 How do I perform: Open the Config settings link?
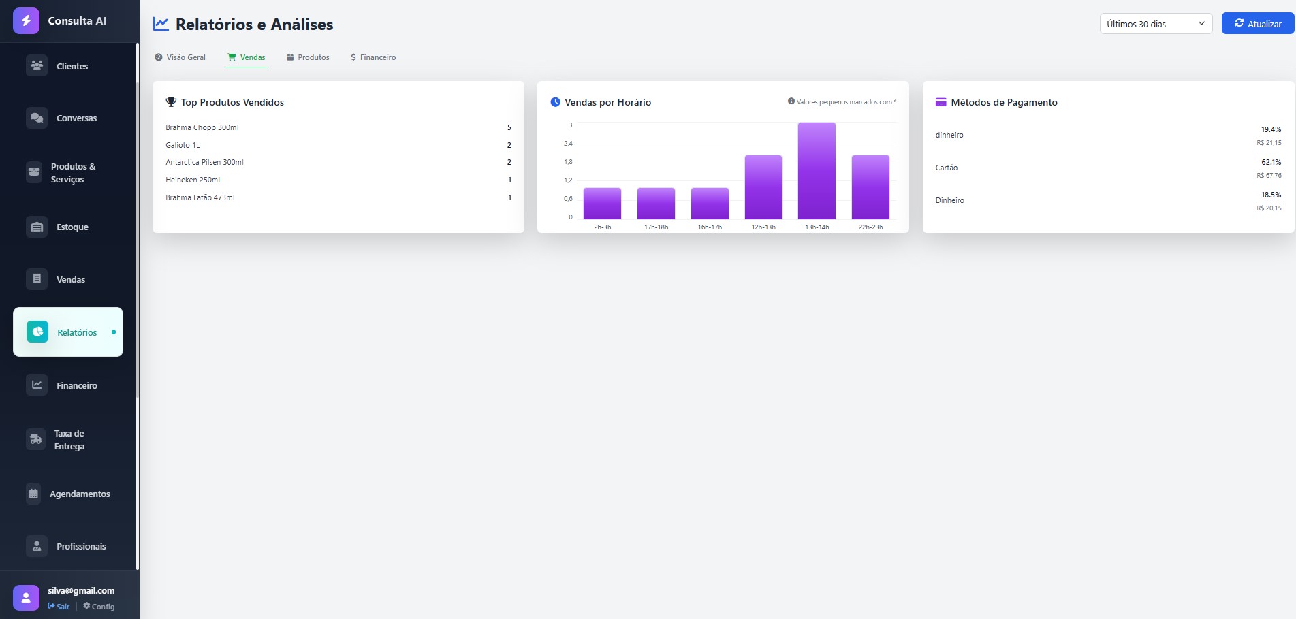point(99,607)
